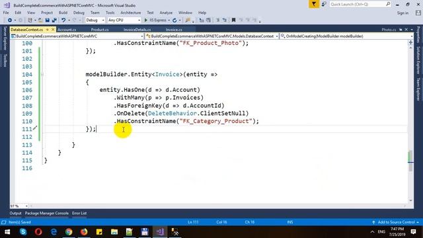Open the notifications filter flag icon

[314, 5]
